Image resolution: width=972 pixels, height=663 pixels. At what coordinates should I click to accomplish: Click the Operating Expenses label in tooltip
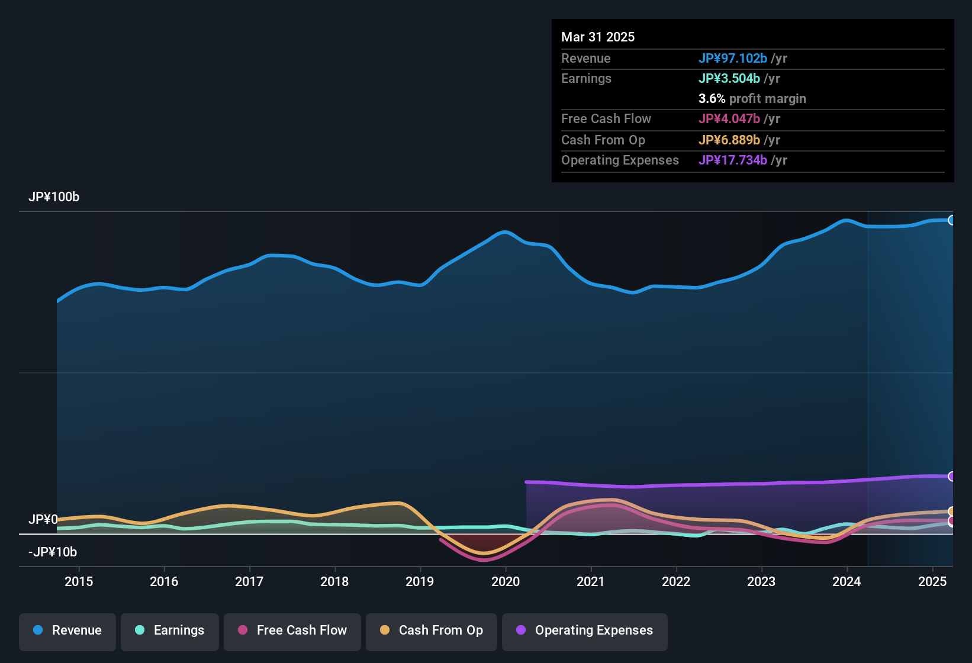point(620,160)
